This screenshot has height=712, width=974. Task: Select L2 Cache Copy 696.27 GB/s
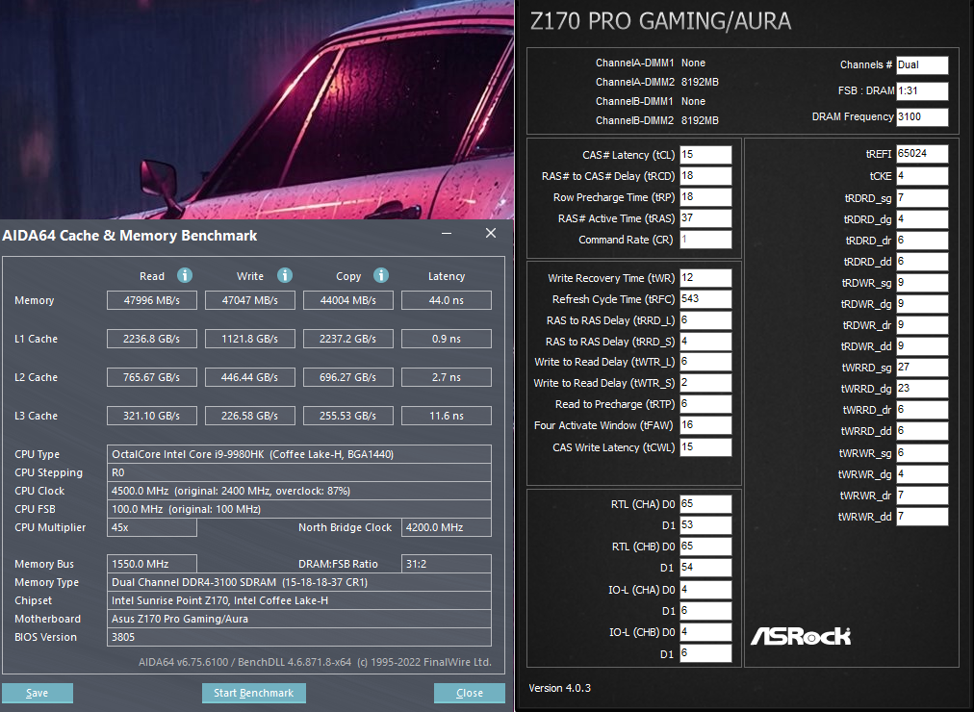[347, 377]
